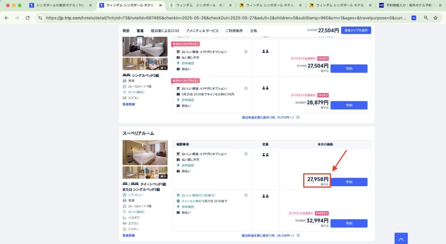The image size is (446, 244).
Task: Open the スーペリアルーム bathroom thumbnail
Action: pyautogui.click(x=133, y=172)
